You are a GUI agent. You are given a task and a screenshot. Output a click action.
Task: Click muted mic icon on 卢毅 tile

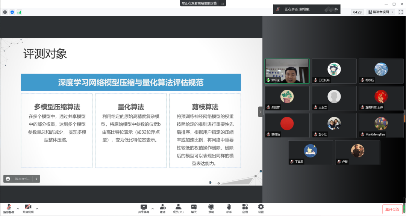[339, 162]
